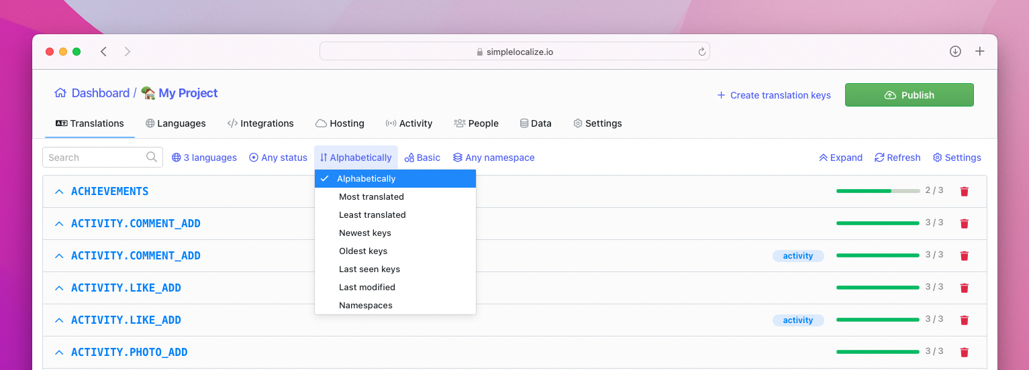Delete the ACHIEVEMENTS key with trash icon
The height and width of the screenshot is (370, 1029).
pos(965,191)
